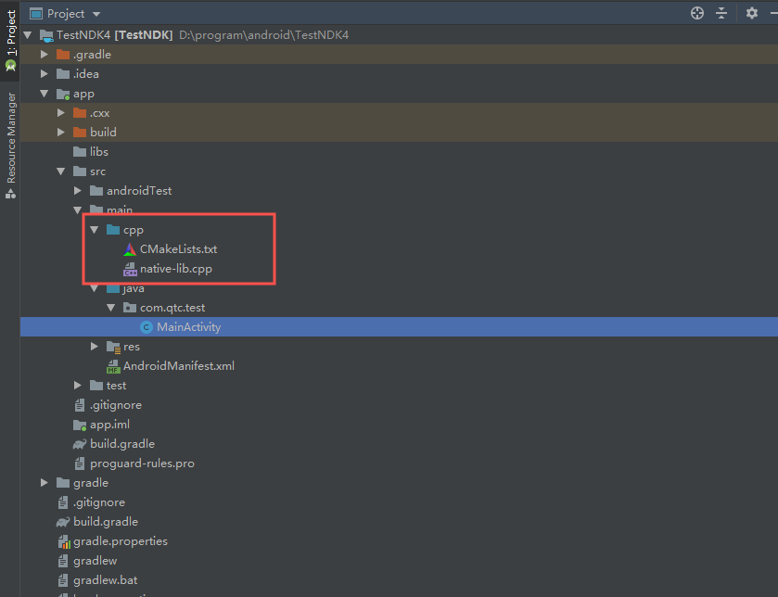Click the structure icon below Resource Manager
778x597 pixels.
[9, 194]
